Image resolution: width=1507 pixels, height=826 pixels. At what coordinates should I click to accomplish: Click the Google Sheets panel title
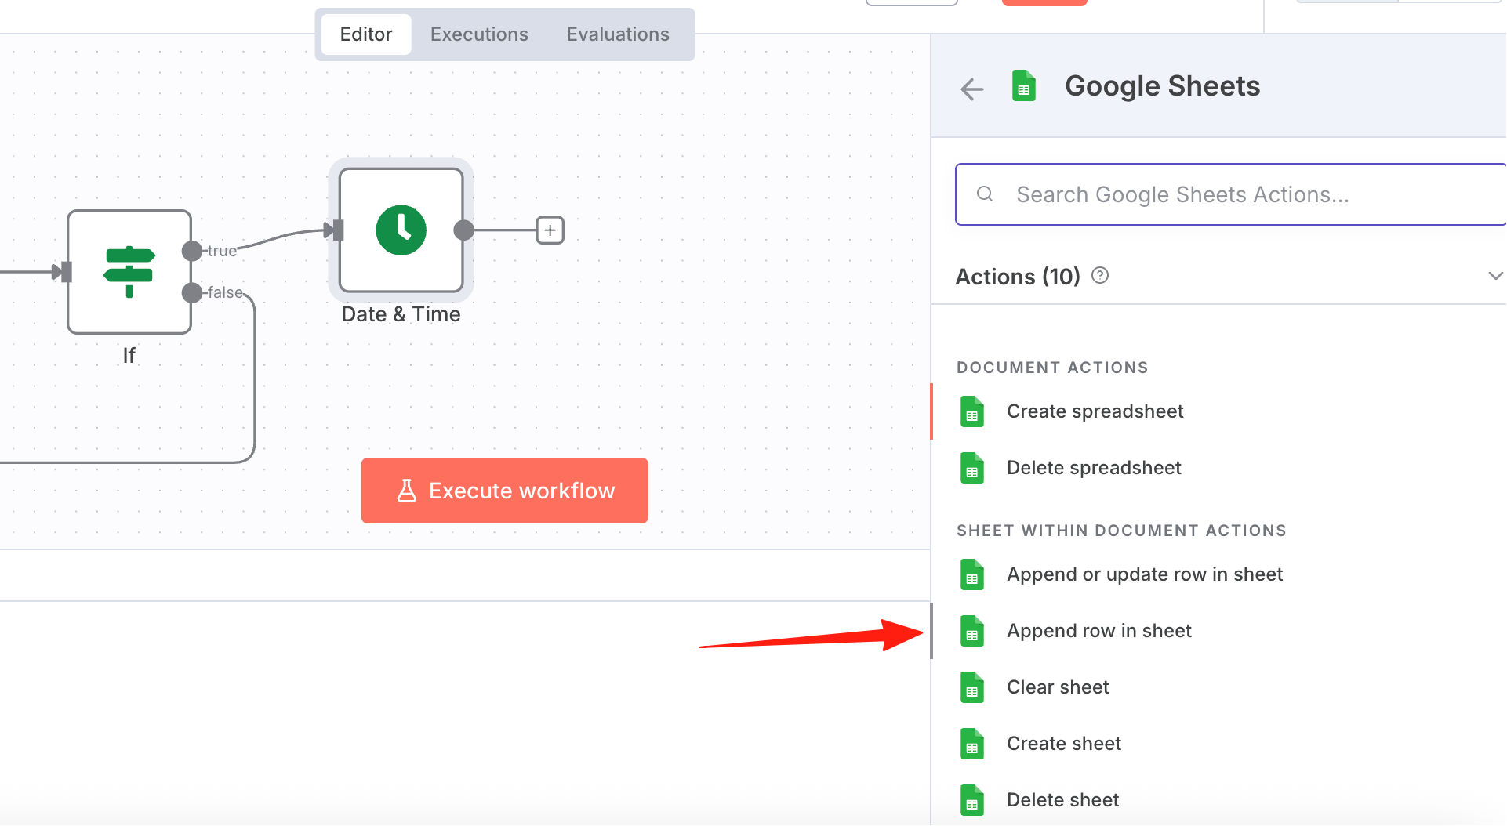pyautogui.click(x=1162, y=86)
